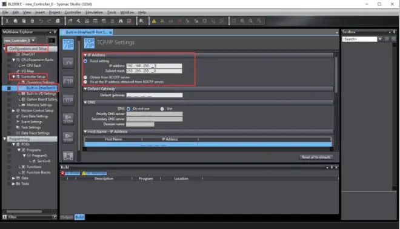Viewport: 400px width, 229px height.
Task: Click the filter icon in Multiview Explorer footer
Action: pyautogui.click(x=5, y=217)
